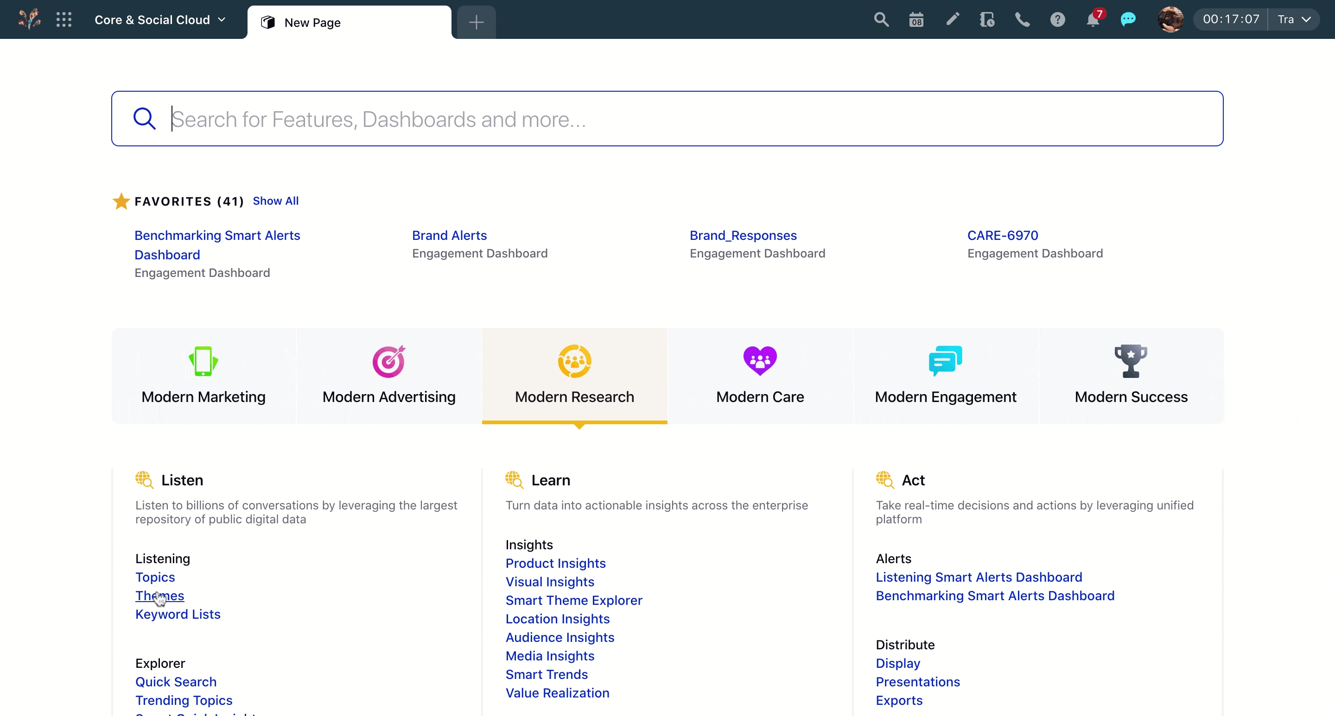Open Listening Smart Alerts Dashboard link
The height and width of the screenshot is (716, 1335).
979,577
